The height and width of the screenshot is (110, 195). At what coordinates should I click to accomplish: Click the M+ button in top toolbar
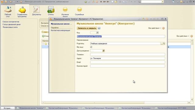(105, 2)
